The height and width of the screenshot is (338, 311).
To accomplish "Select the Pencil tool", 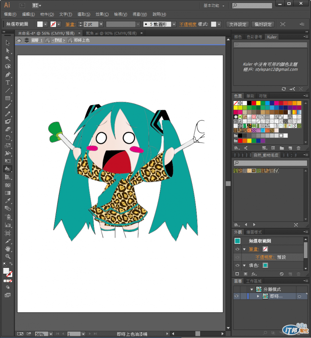I will click(8, 114).
